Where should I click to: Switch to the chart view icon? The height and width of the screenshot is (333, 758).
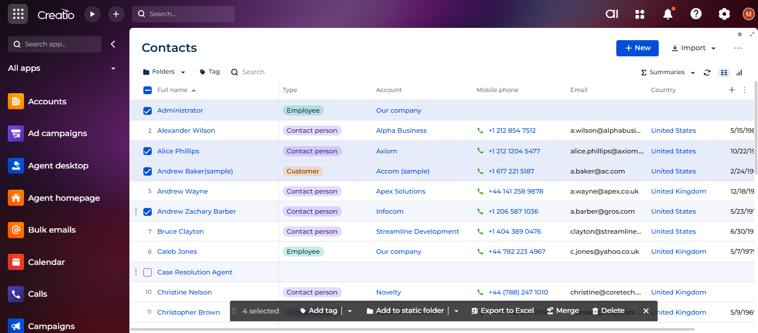coord(739,73)
